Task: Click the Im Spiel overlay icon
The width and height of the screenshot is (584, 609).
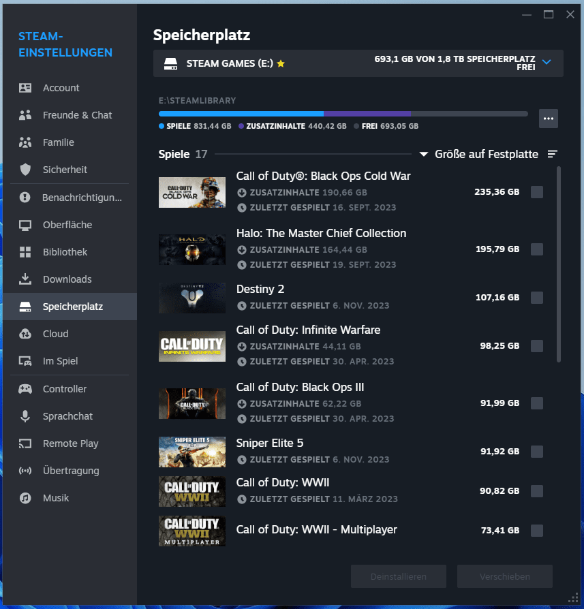Action: 25,361
